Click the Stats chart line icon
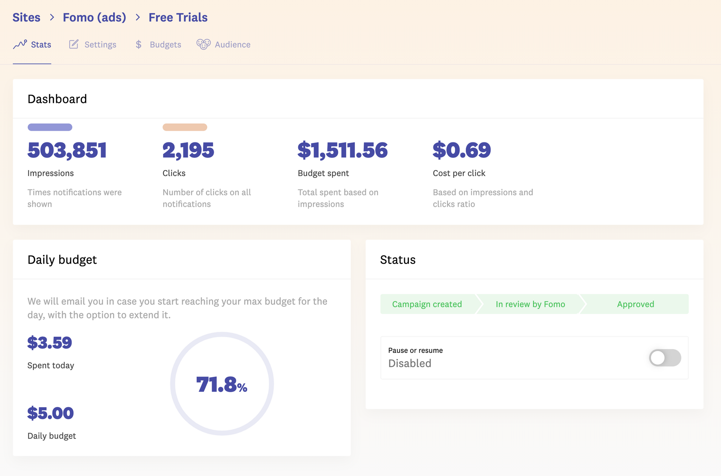Screen dimensions: 721x476 click(20, 44)
